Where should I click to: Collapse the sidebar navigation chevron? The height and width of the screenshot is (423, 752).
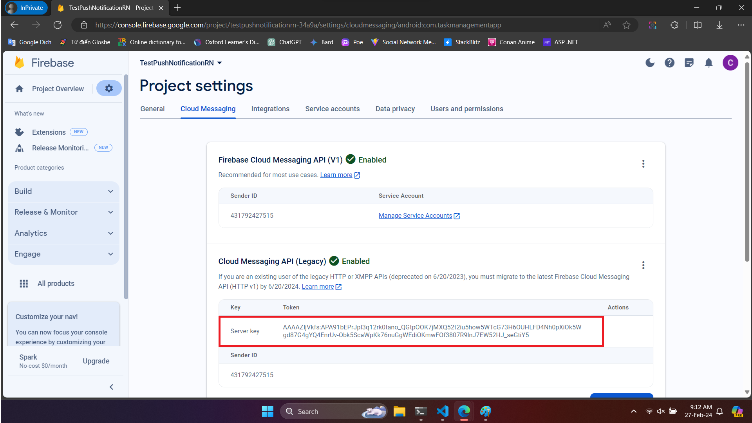click(111, 387)
